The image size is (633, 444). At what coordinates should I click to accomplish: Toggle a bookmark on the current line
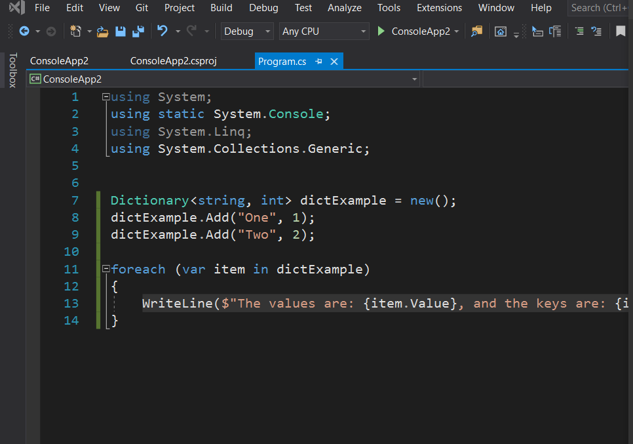click(x=621, y=31)
